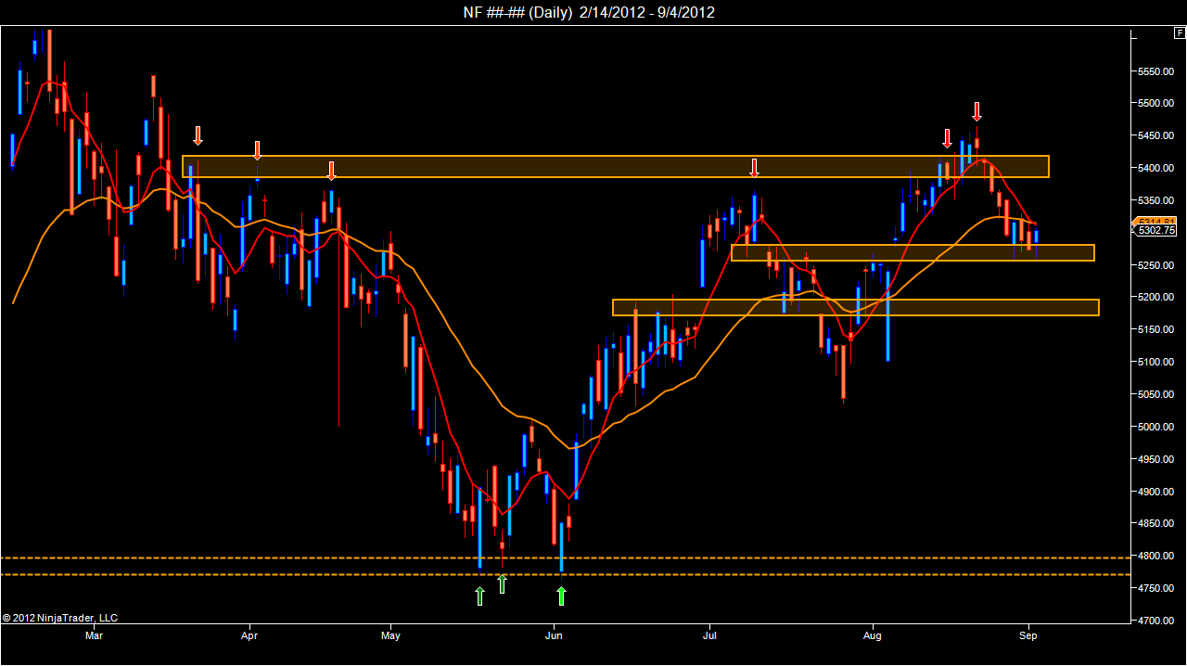Viewport: 1187px width, 666px height.
Task: Click the © 2012 NinjaTrader, LLC text
Action: point(60,618)
